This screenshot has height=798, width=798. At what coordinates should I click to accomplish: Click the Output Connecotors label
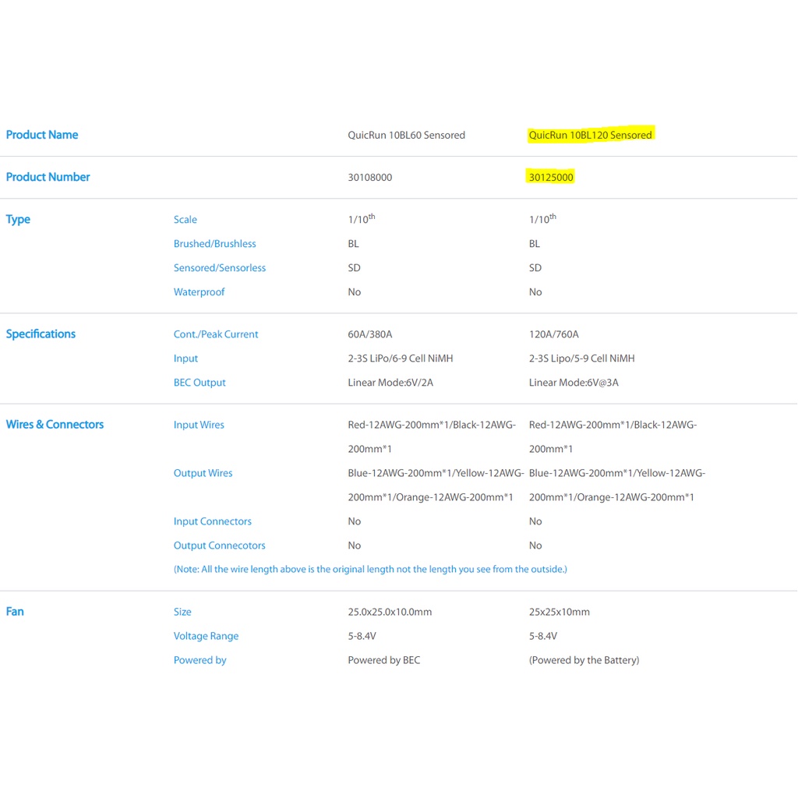(x=219, y=546)
